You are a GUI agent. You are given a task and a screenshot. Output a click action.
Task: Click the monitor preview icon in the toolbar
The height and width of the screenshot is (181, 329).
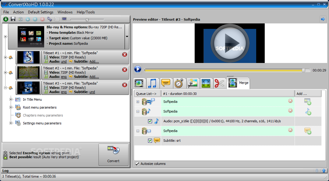64,19
